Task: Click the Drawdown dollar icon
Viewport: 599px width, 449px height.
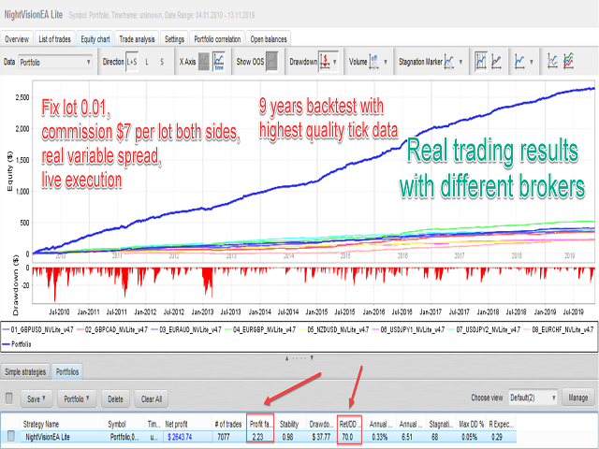Action: 325,62
